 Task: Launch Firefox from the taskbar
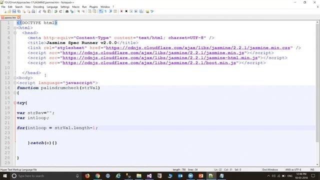click(87, 175)
